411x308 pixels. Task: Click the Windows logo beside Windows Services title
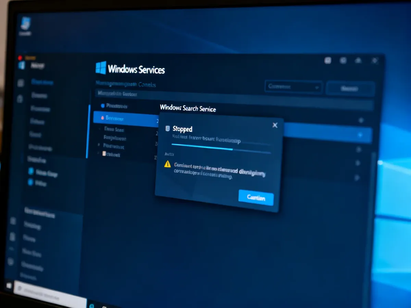pyautogui.click(x=101, y=68)
